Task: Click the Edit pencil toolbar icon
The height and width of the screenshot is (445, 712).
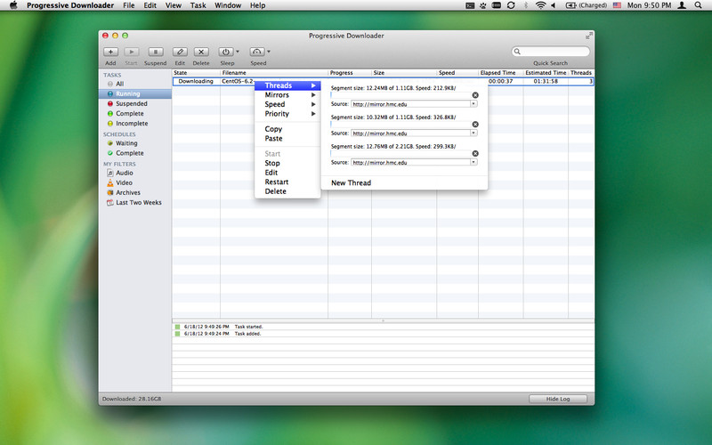Action: pos(180,53)
